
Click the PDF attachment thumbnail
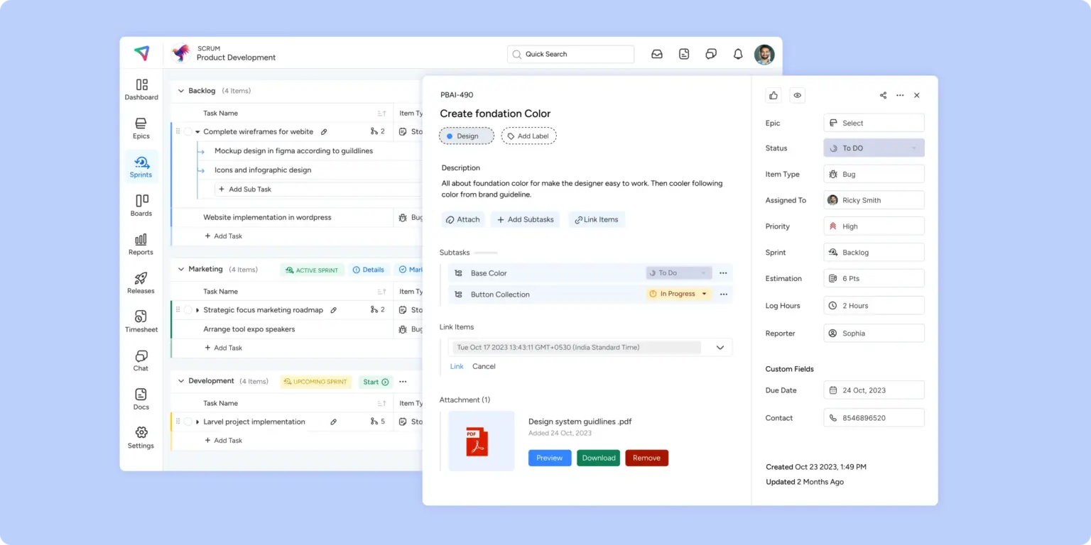pos(481,441)
